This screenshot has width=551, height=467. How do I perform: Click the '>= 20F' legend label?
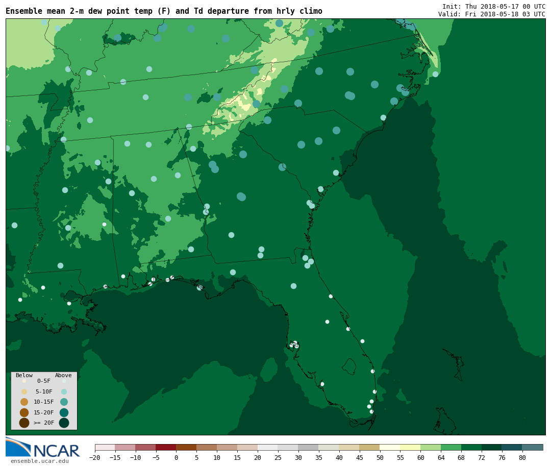44,423
